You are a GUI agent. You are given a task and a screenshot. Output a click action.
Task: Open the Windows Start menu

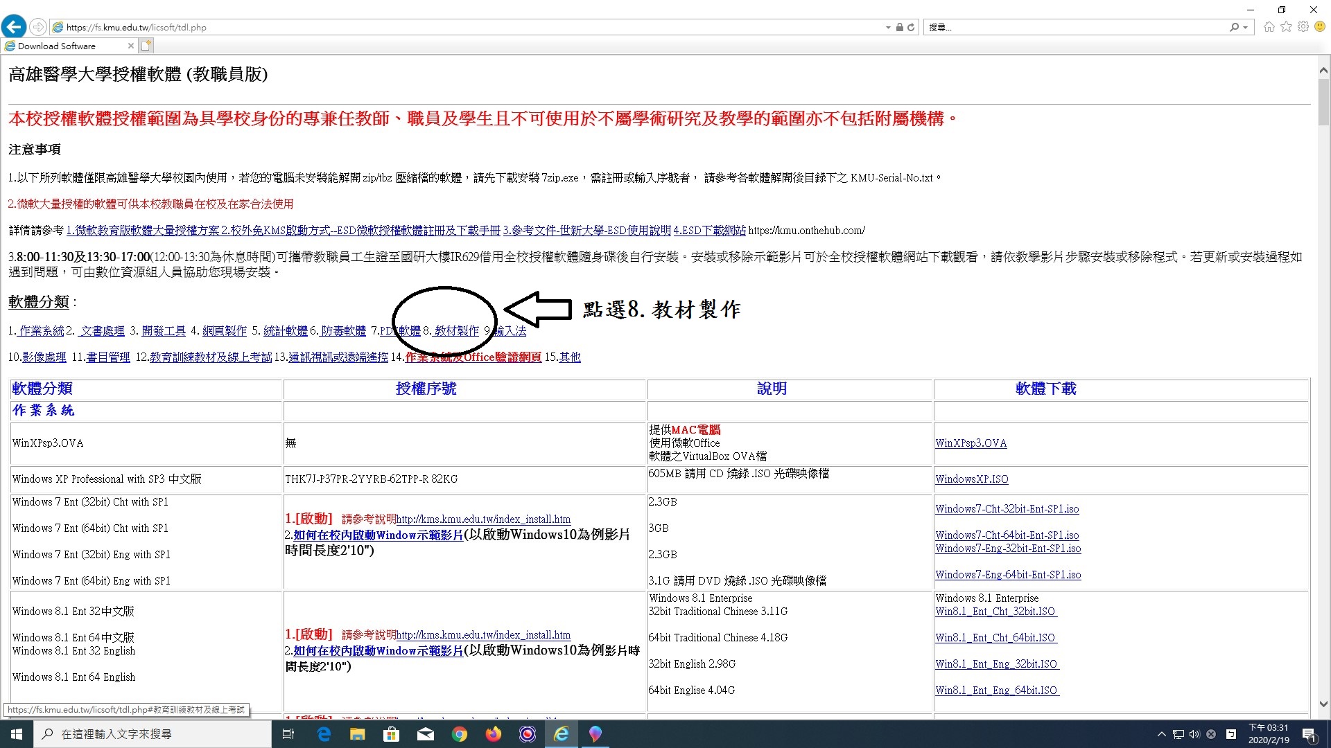point(17,734)
